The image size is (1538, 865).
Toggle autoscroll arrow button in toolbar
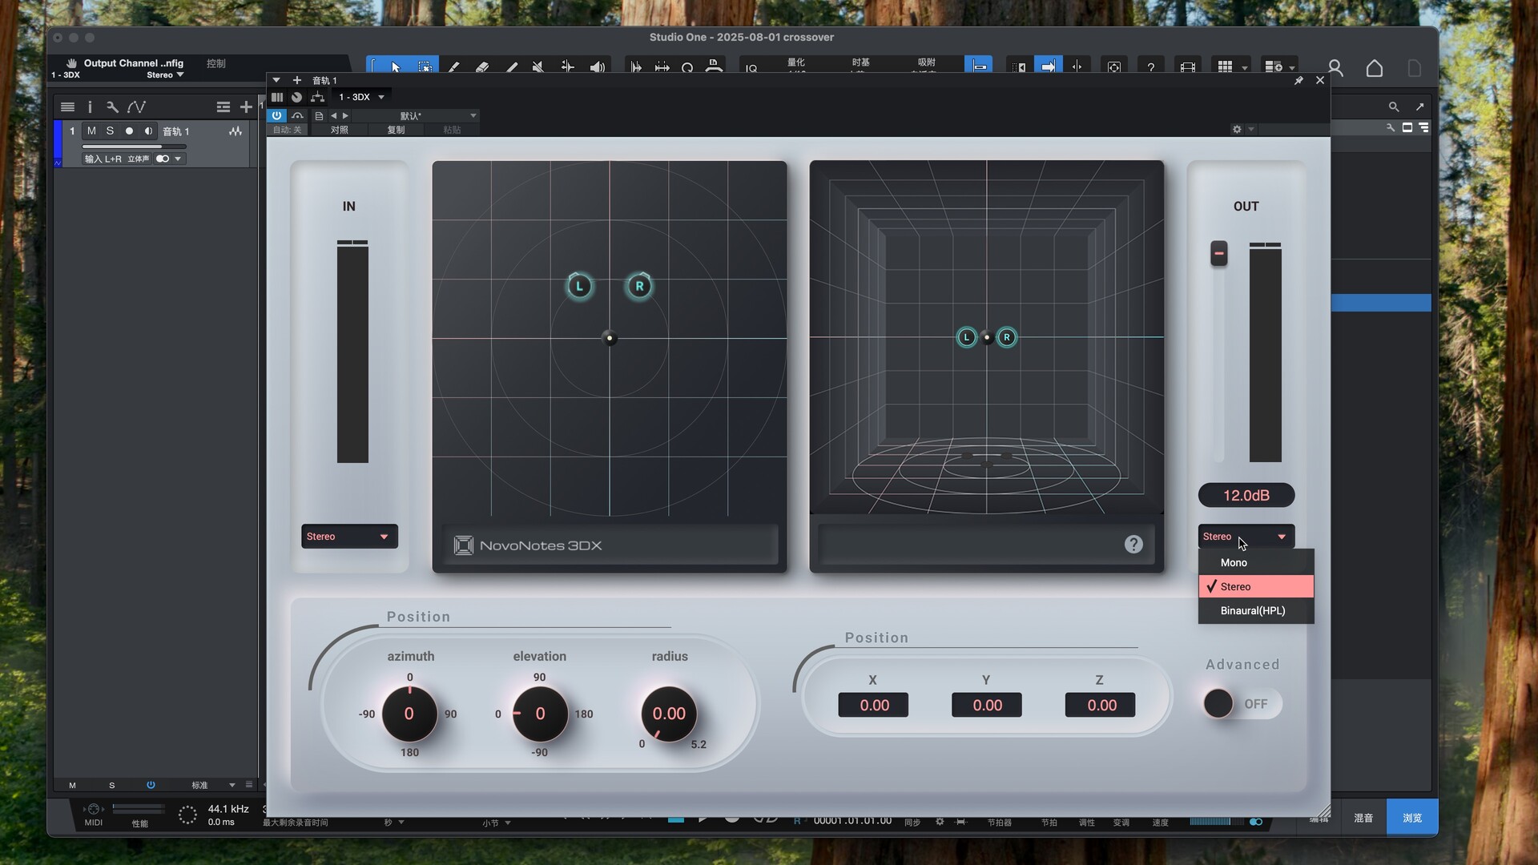click(1048, 67)
